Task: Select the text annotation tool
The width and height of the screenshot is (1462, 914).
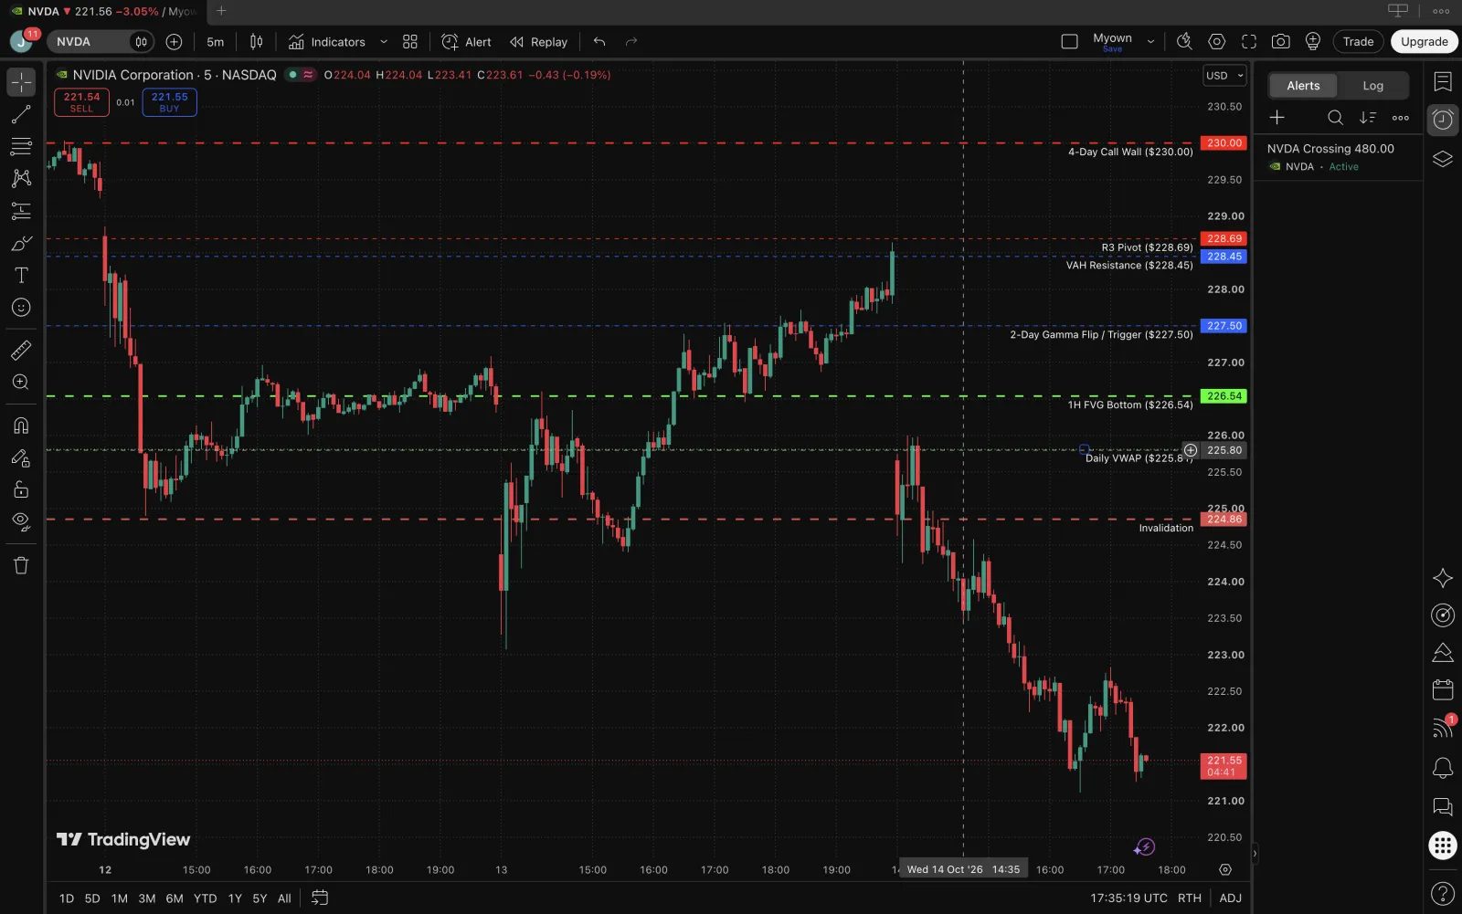Action: point(21,275)
